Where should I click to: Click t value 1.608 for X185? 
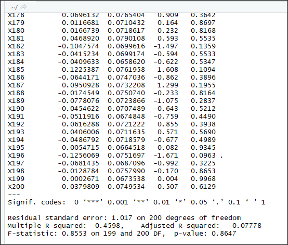168,70
